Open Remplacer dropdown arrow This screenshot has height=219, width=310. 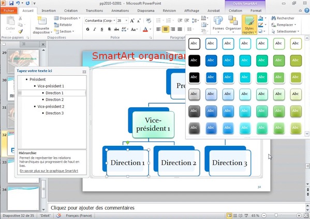295,25
